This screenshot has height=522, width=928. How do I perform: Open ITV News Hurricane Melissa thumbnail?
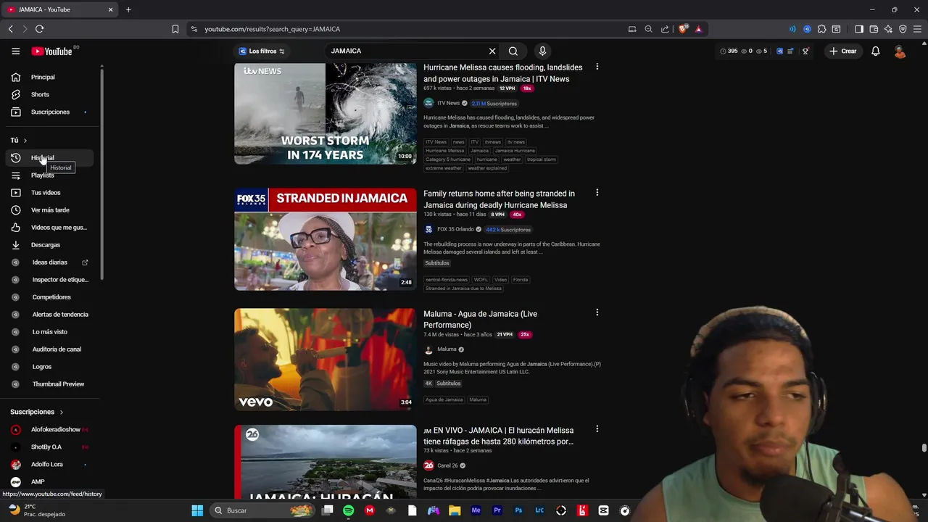coord(326,113)
